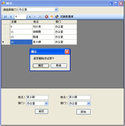Click the row header of row 5
Image resolution: width=125 pixels, height=126 pixels.
[x=6, y=27]
